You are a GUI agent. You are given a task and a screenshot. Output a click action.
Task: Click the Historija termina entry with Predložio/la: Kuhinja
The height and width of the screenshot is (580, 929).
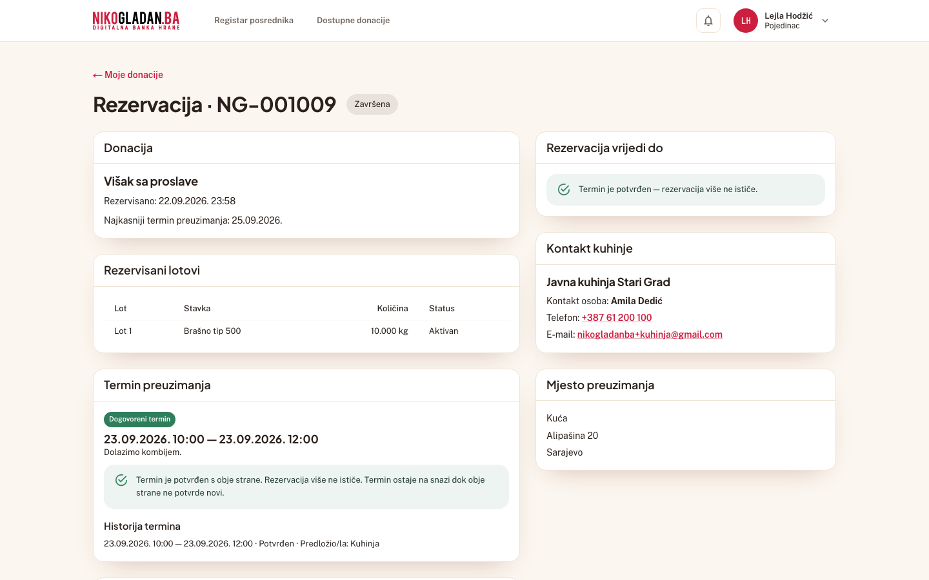click(x=241, y=544)
